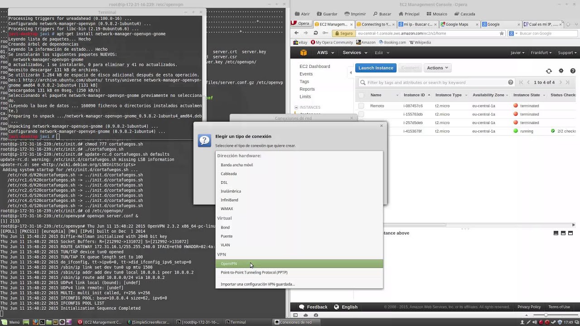Viewport: 580px width, 326px height.
Task: Collapse the INSTANCES sidebar section
Action: tap(296, 107)
